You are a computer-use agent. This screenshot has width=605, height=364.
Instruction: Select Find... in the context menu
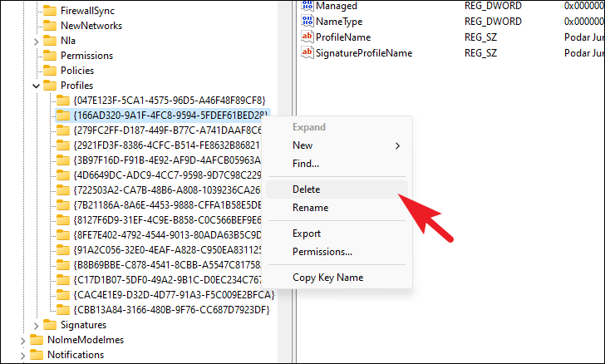point(305,164)
